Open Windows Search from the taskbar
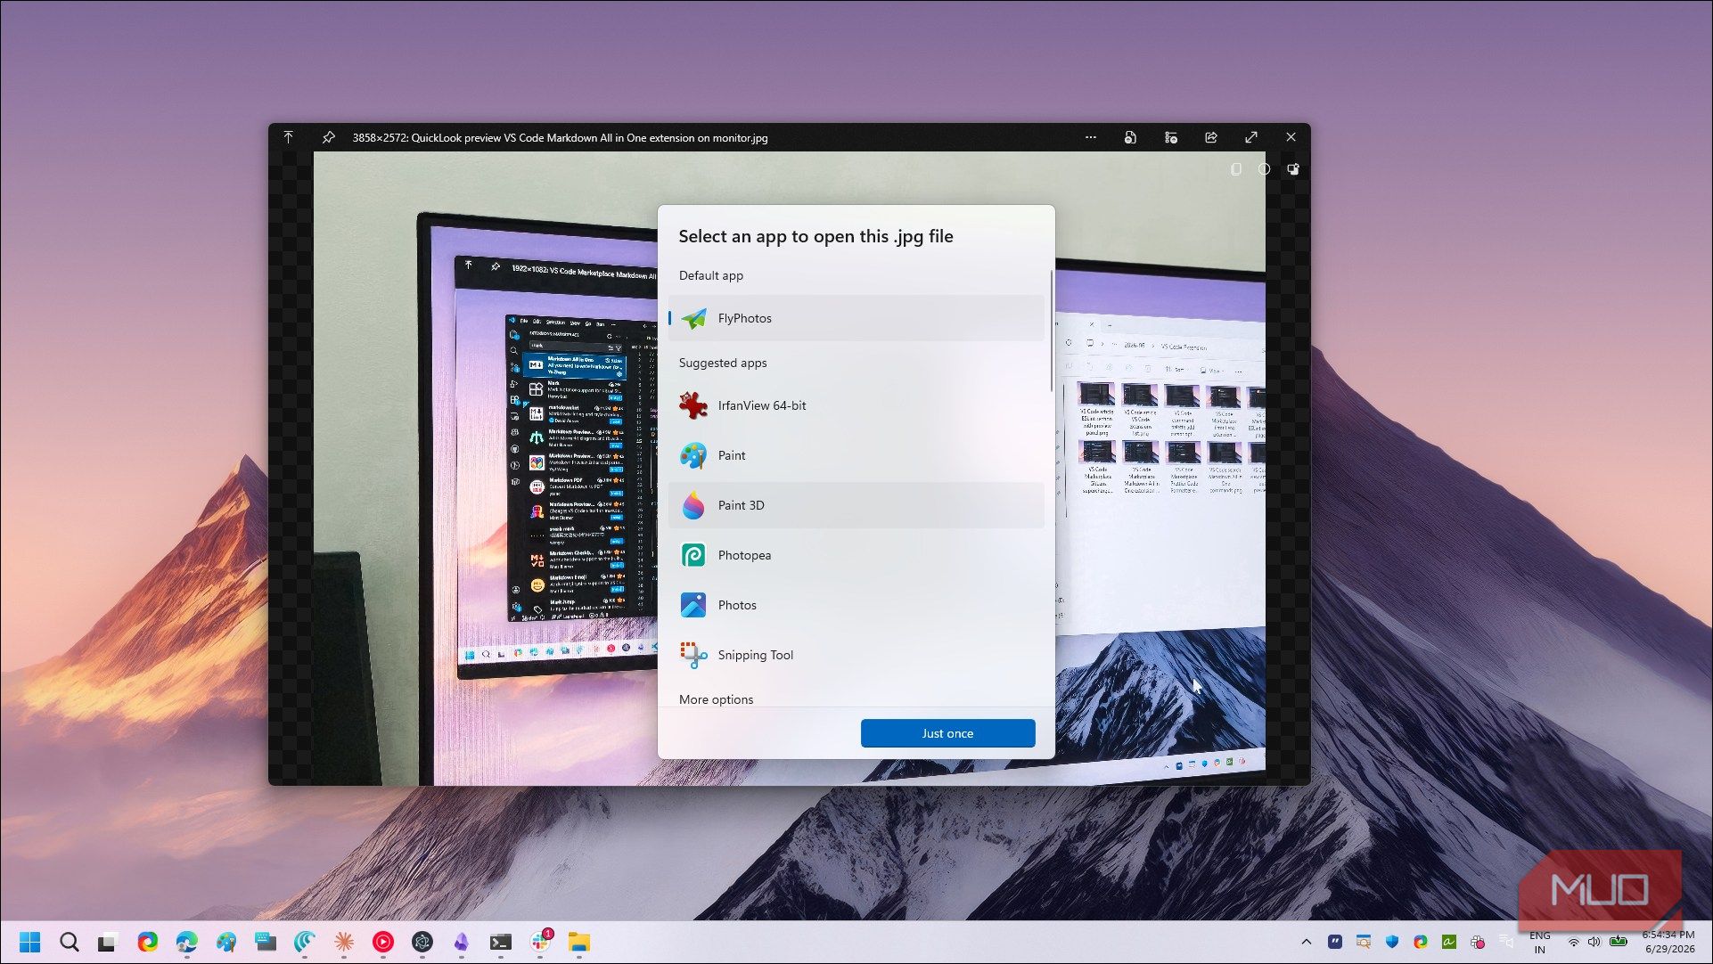The height and width of the screenshot is (964, 1713). pos(70,942)
